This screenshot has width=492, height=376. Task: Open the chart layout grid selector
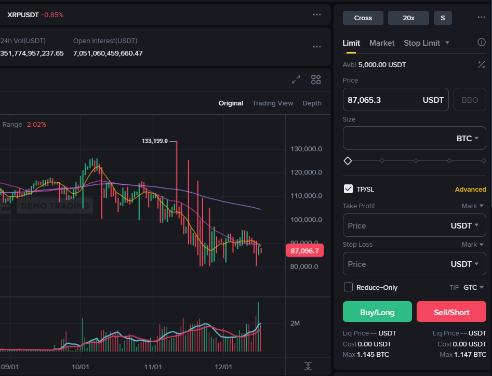click(x=315, y=79)
